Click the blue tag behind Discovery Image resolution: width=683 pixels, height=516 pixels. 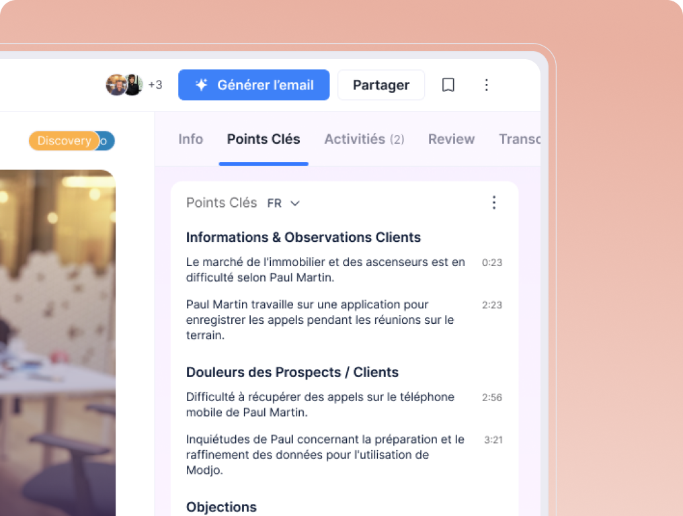click(107, 141)
